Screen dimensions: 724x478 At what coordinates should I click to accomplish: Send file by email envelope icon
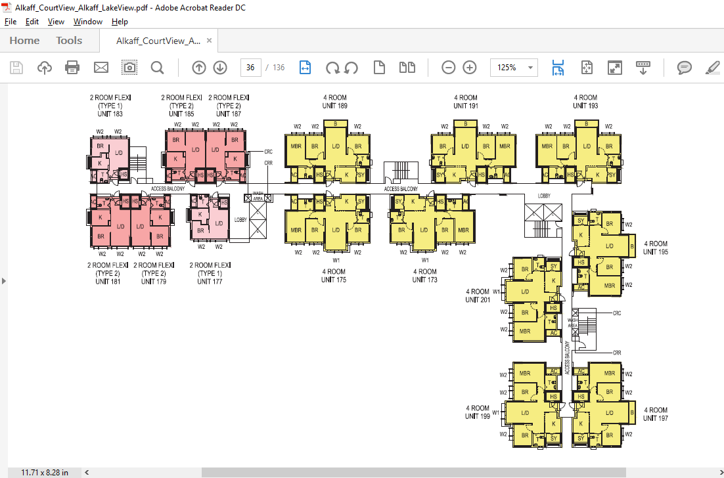pos(101,68)
